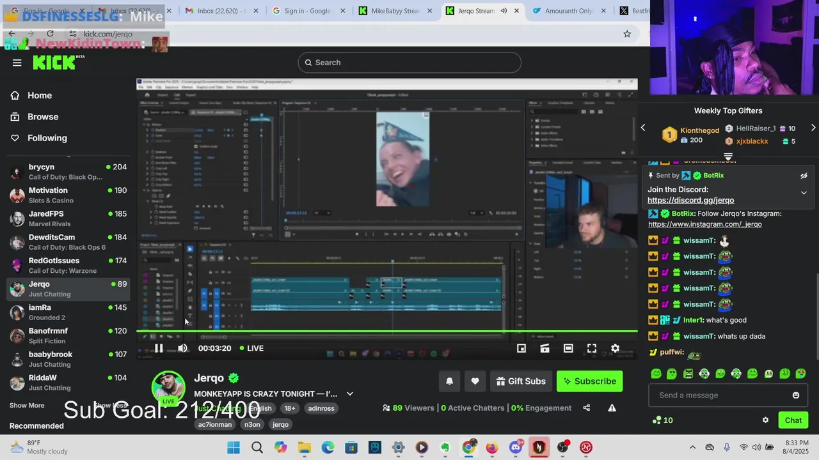Image resolution: width=819 pixels, height=460 pixels.
Task: Open Motivation channel in sidebar
Action: pos(68,195)
